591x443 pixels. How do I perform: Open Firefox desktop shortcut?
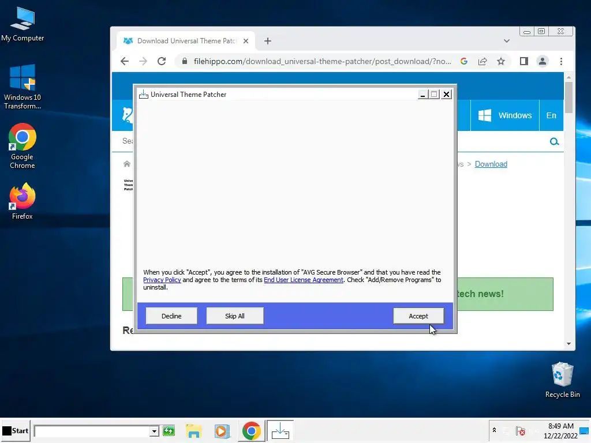click(x=23, y=201)
